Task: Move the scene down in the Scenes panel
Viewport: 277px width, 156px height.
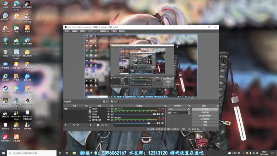Action: click(78, 125)
